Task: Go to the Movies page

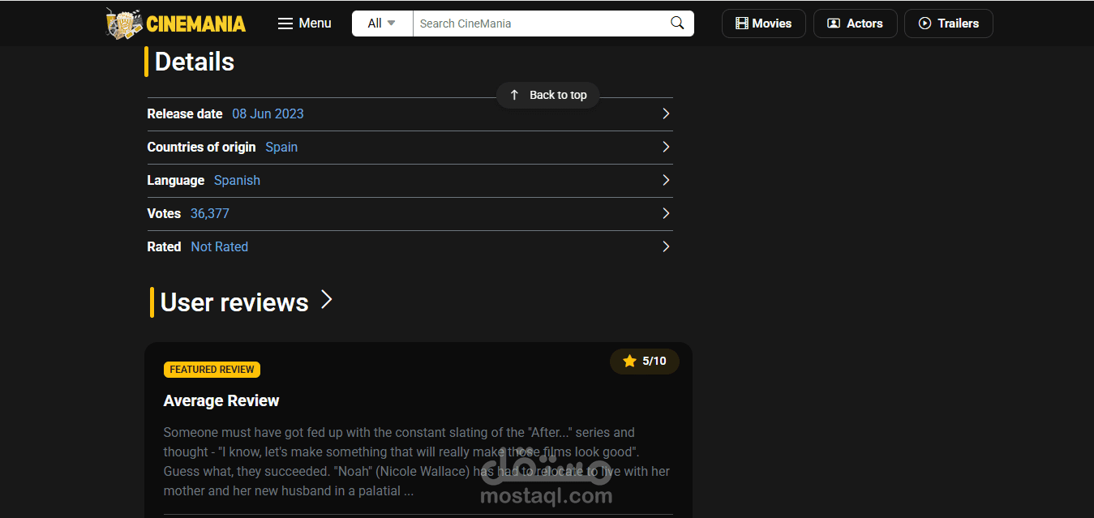Action: (x=763, y=24)
